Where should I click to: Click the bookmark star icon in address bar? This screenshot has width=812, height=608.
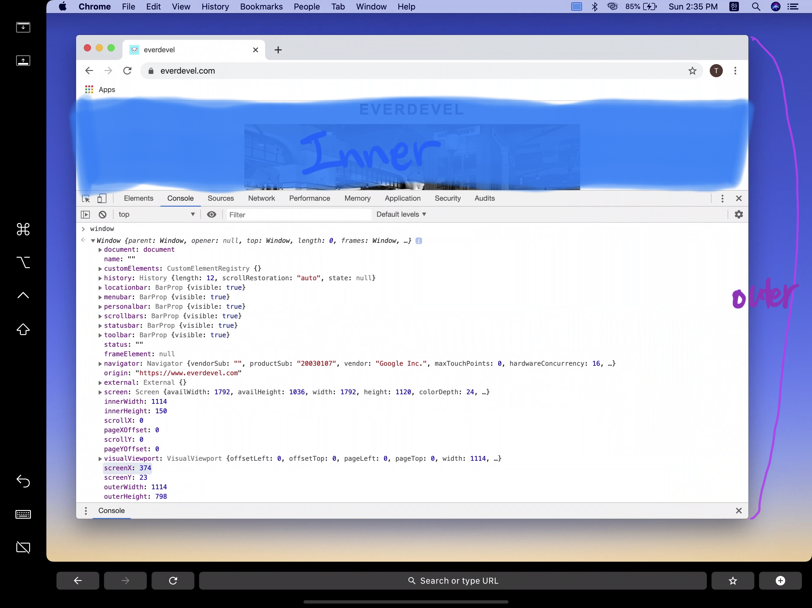693,71
